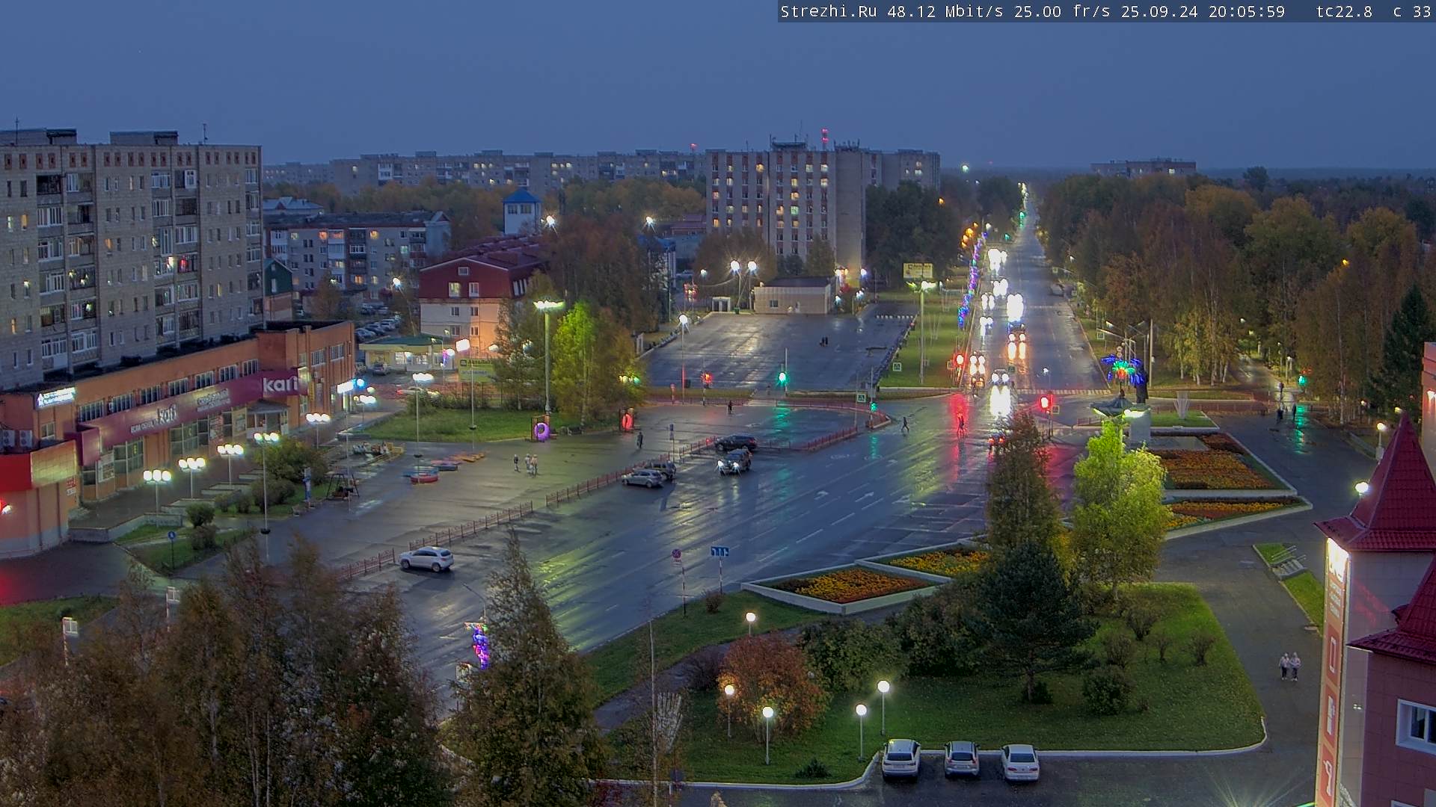Click the 48.12 Mbit/s bitrate value
1436x807 pixels.
tap(945, 12)
